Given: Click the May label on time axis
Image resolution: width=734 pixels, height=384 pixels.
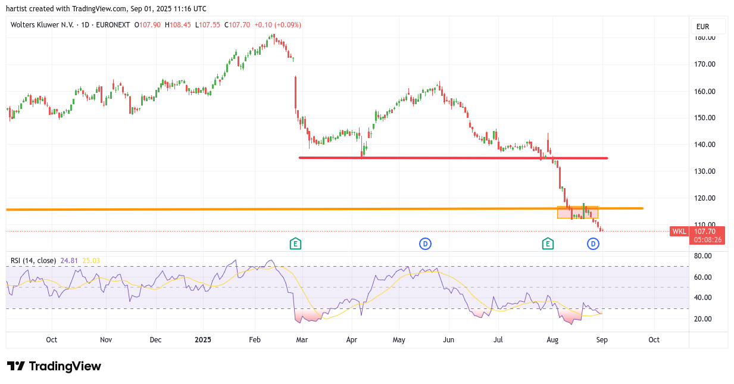Looking at the screenshot, I should pos(399,340).
